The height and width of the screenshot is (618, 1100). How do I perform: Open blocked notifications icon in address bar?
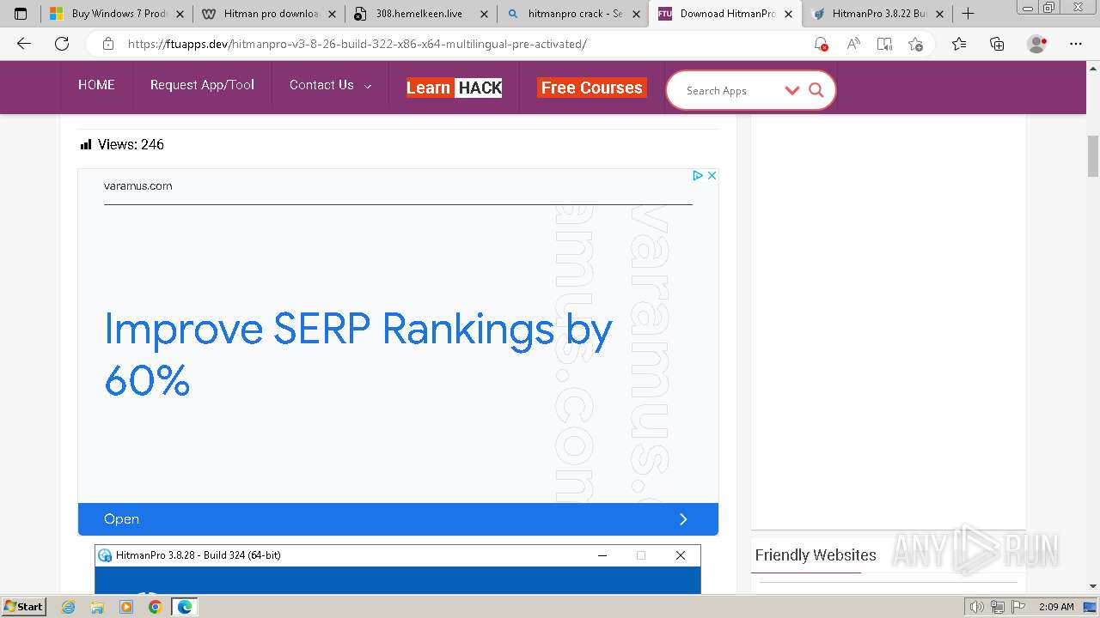pyautogui.click(x=821, y=44)
